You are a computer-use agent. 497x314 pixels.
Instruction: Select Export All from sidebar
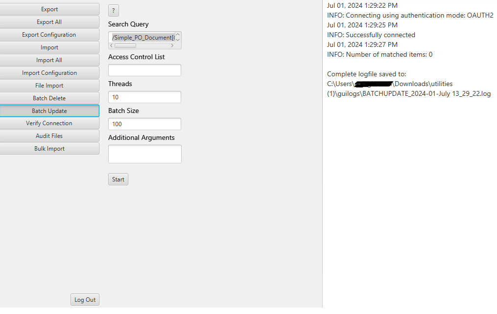coord(49,22)
